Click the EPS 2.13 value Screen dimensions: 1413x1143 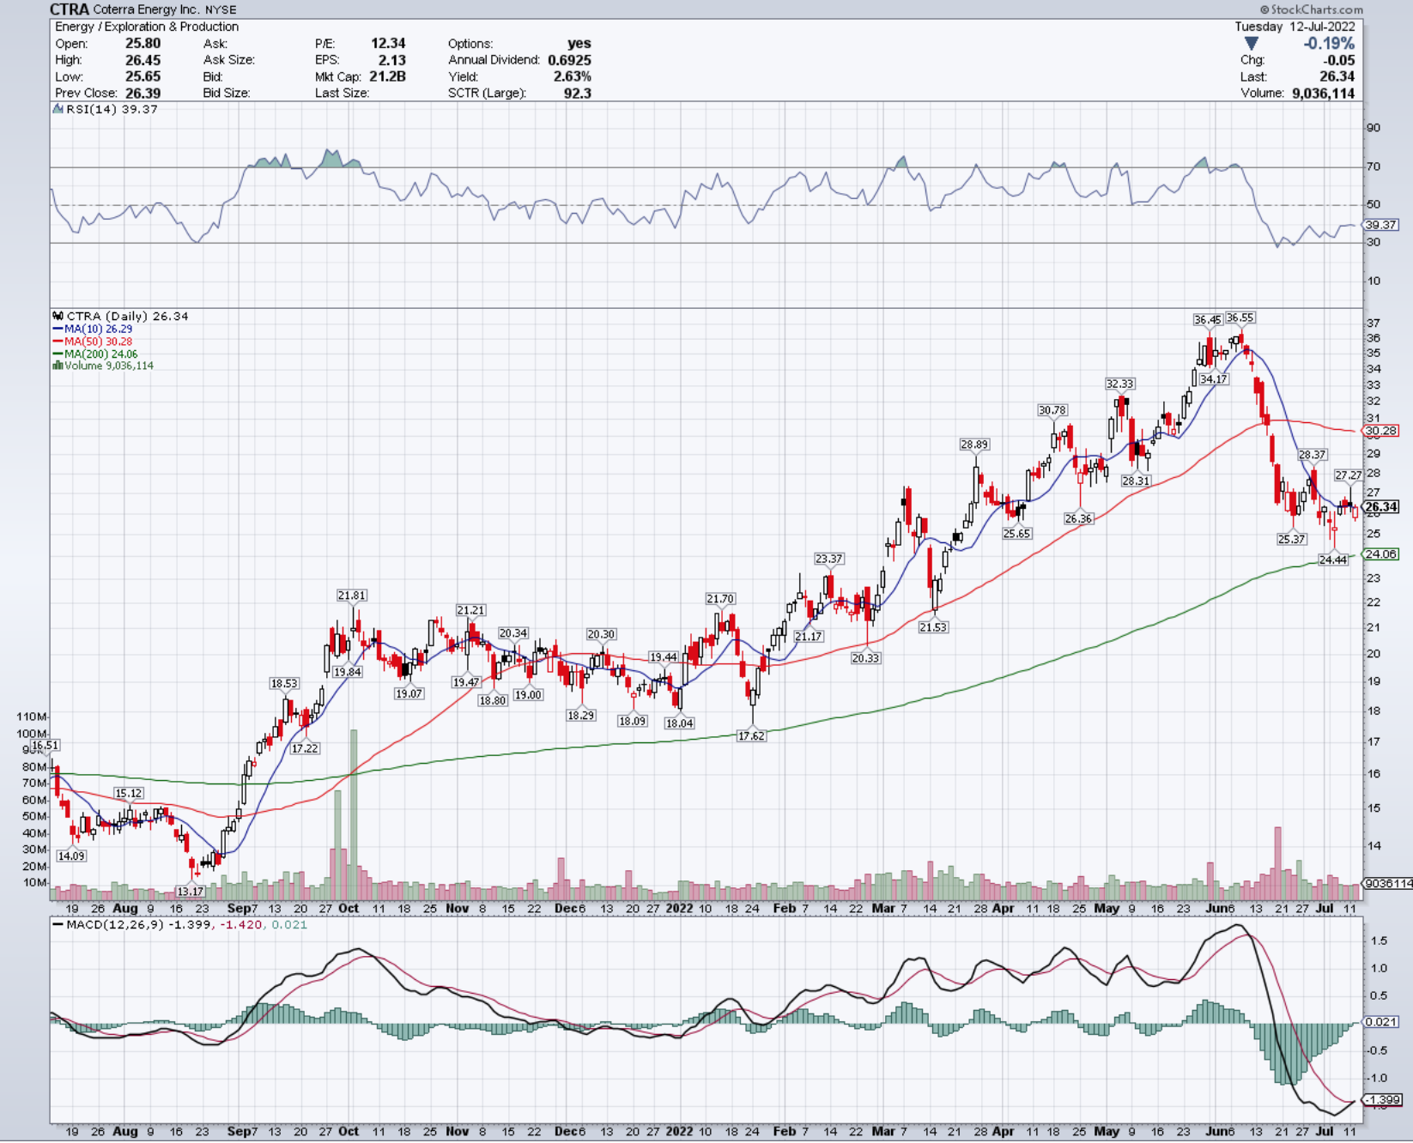click(x=391, y=60)
